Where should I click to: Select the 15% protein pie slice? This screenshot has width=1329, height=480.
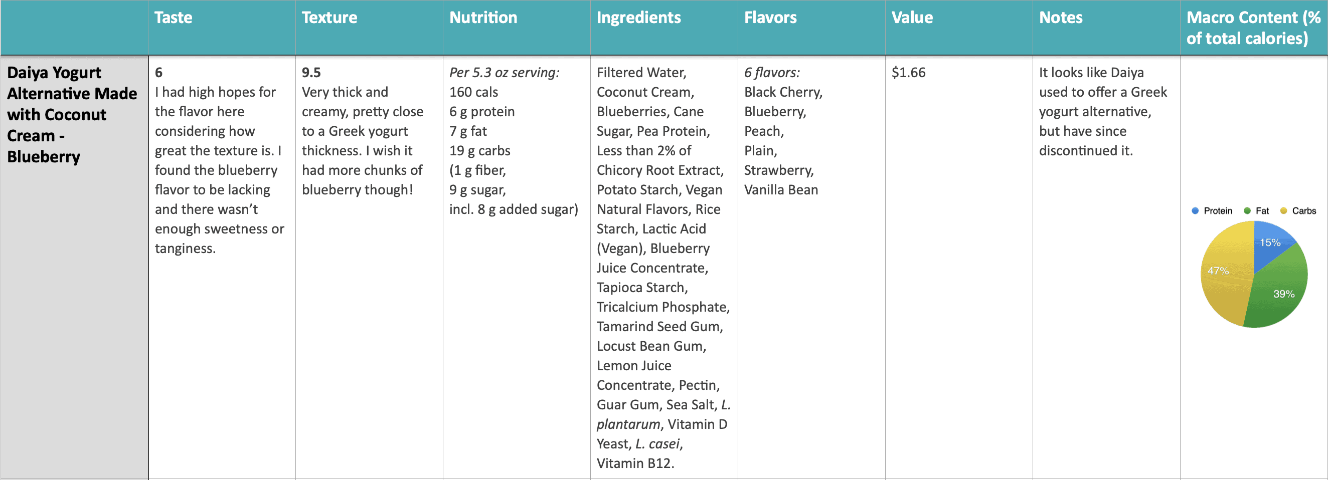(1270, 243)
